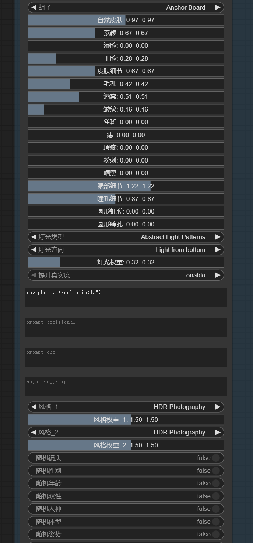Open 灯光方向 Light from bottom dropdown
The height and width of the screenshot is (543, 253).
tap(126, 250)
